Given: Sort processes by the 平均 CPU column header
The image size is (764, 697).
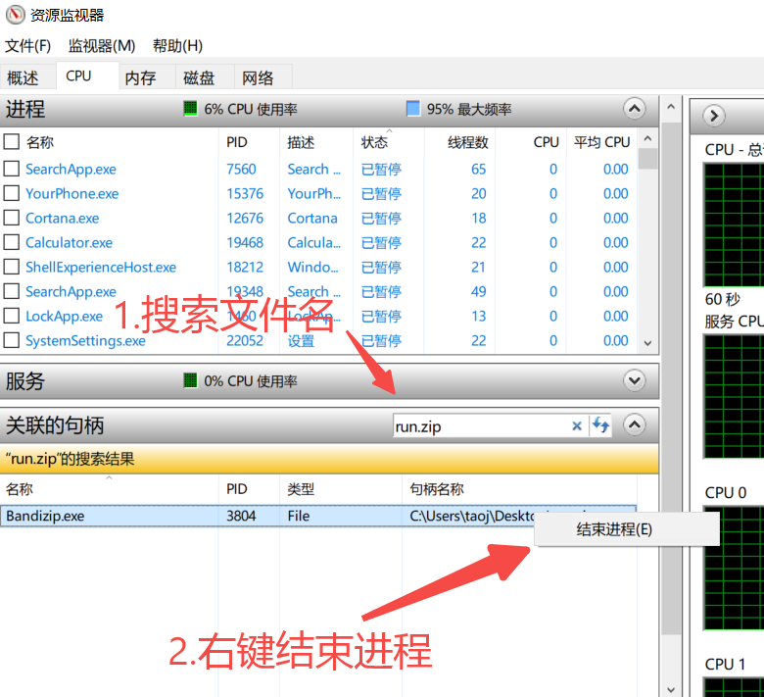Looking at the screenshot, I should pos(601,142).
